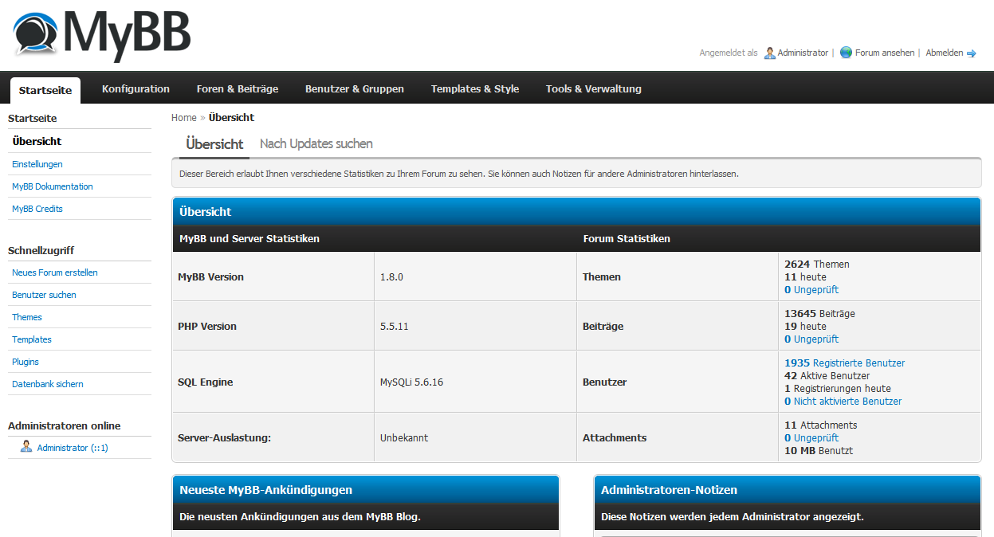Click the arrow icon next to Abmelden
994x537 pixels.
[x=972, y=53]
